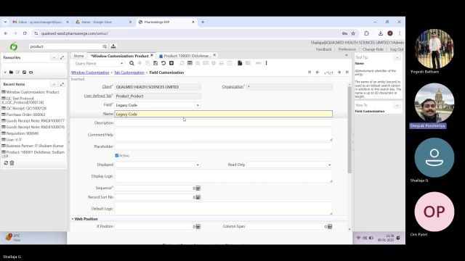Click the Save floppy-disk toolbar icon
This screenshot has width=465, height=261.
click(x=155, y=63)
